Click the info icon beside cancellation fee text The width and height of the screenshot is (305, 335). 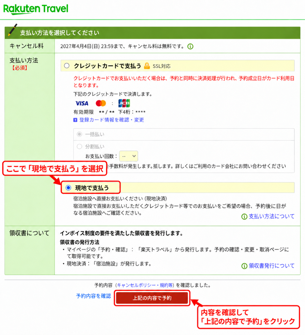tap(190, 46)
